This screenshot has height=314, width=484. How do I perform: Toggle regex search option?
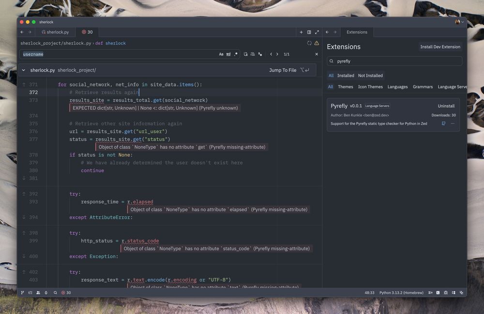(x=236, y=54)
